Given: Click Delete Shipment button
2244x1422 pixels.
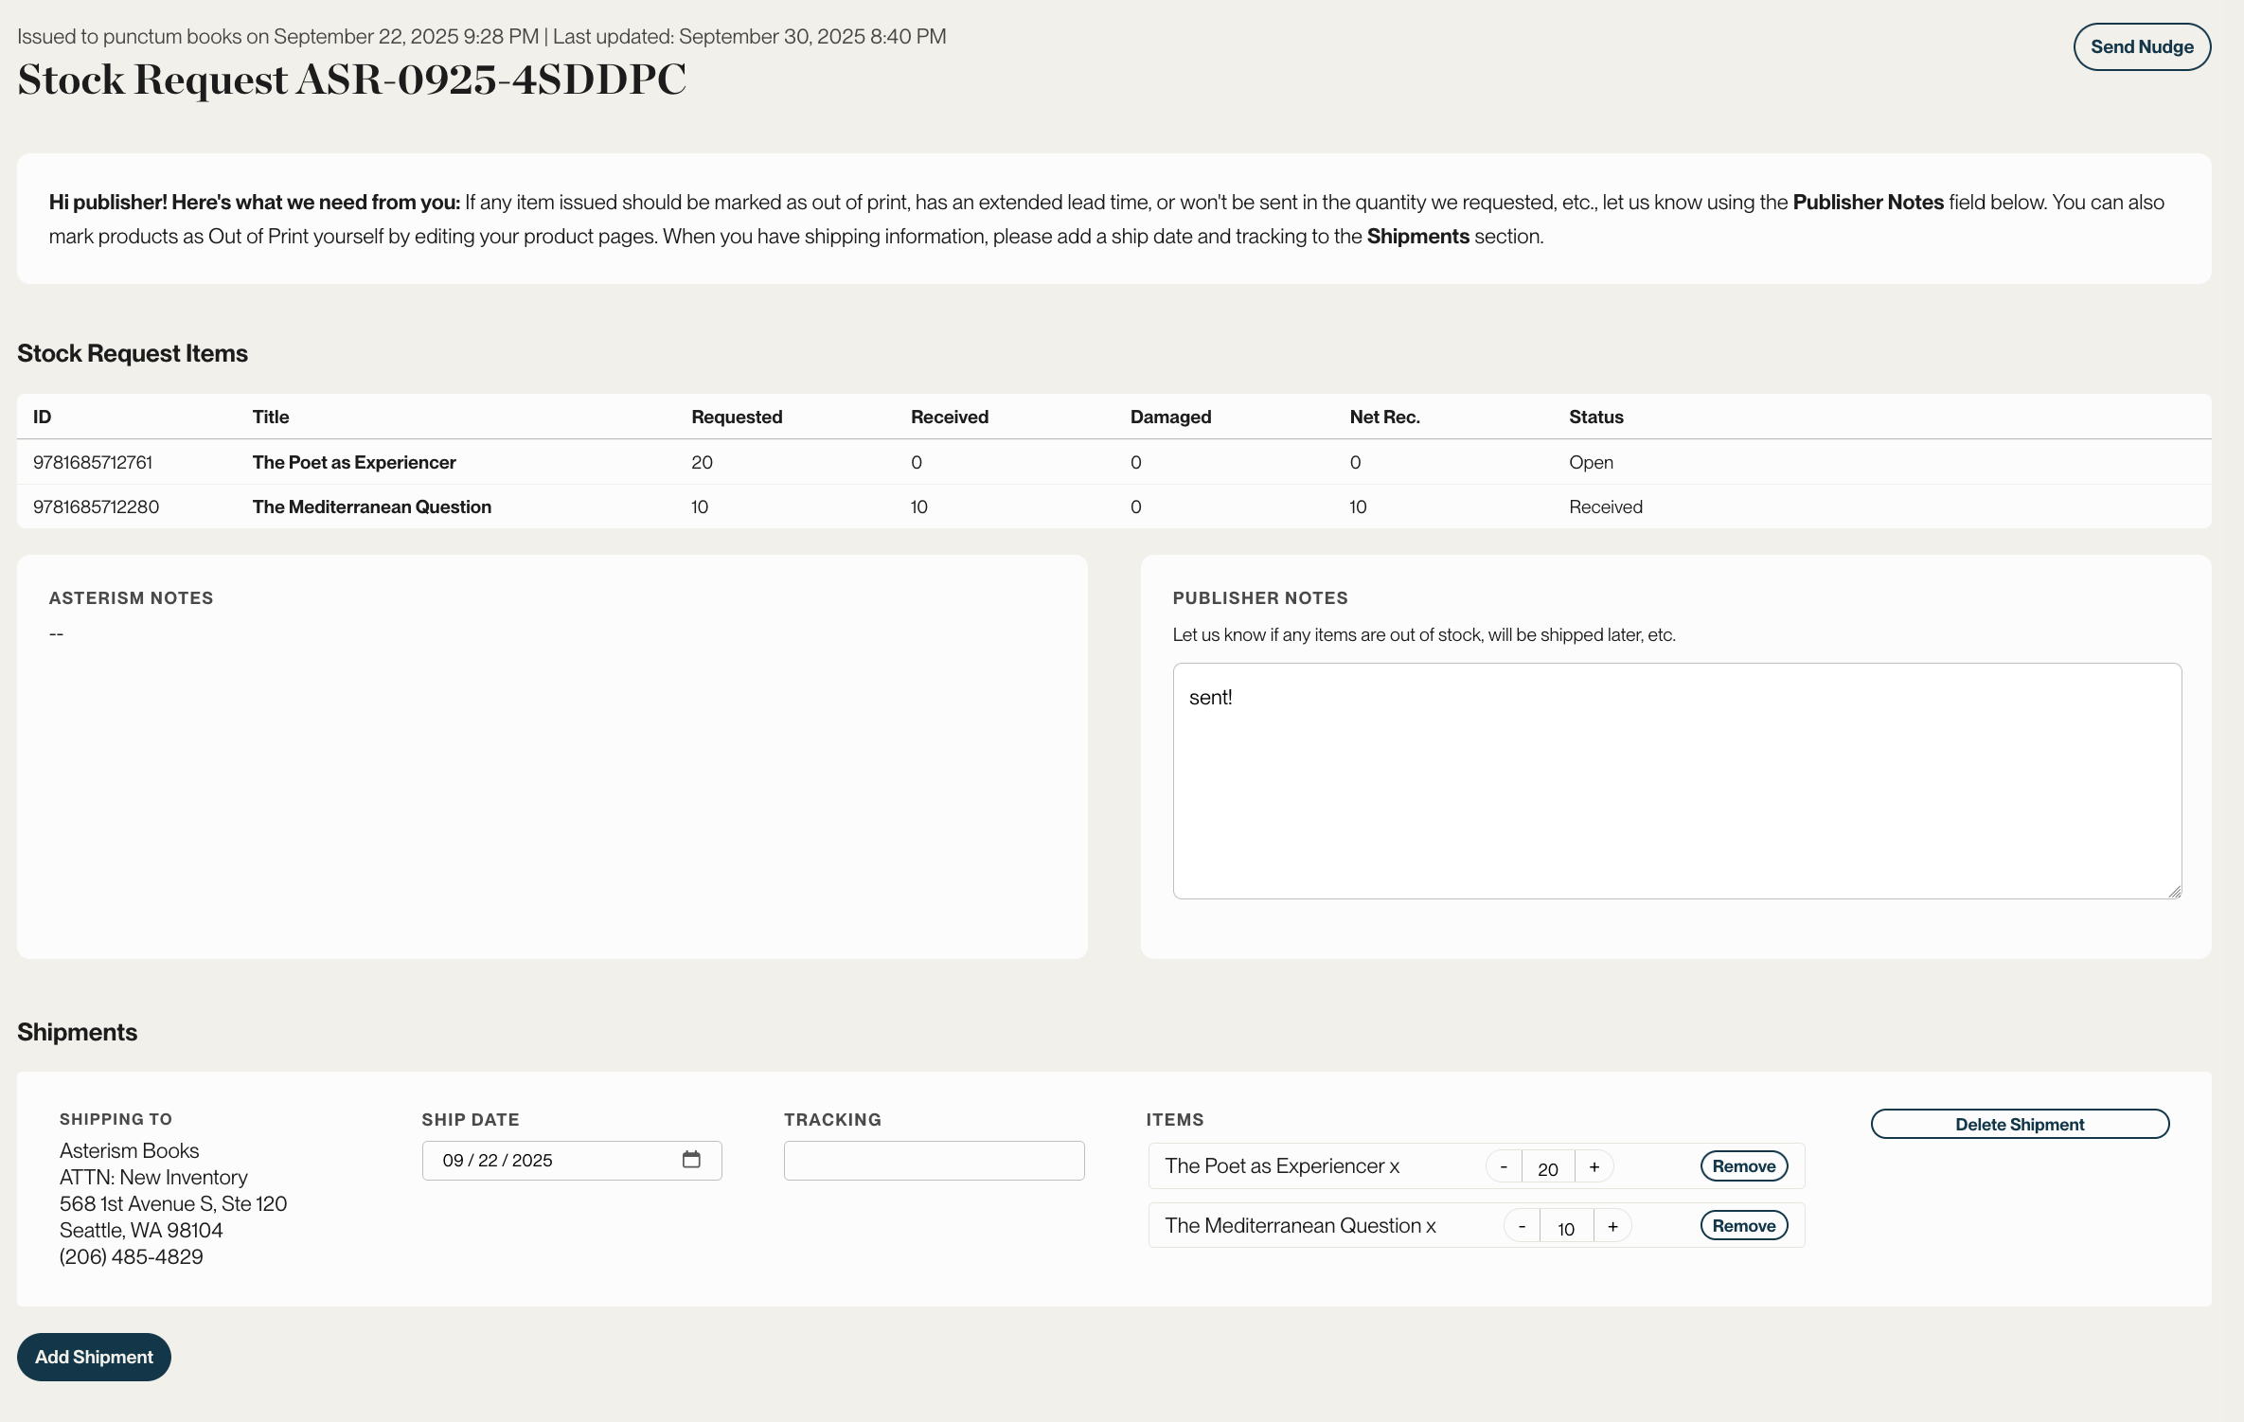Looking at the screenshot, I should click(2019, 1125).
